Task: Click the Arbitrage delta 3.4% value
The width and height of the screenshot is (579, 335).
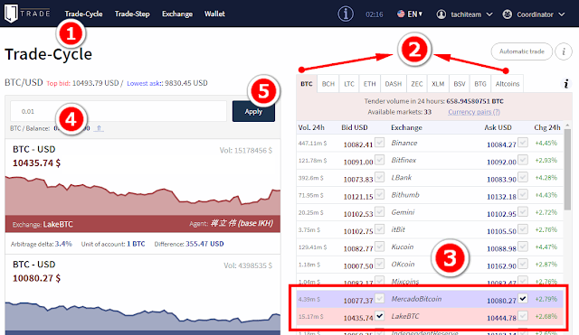Action: click(63, 244)
